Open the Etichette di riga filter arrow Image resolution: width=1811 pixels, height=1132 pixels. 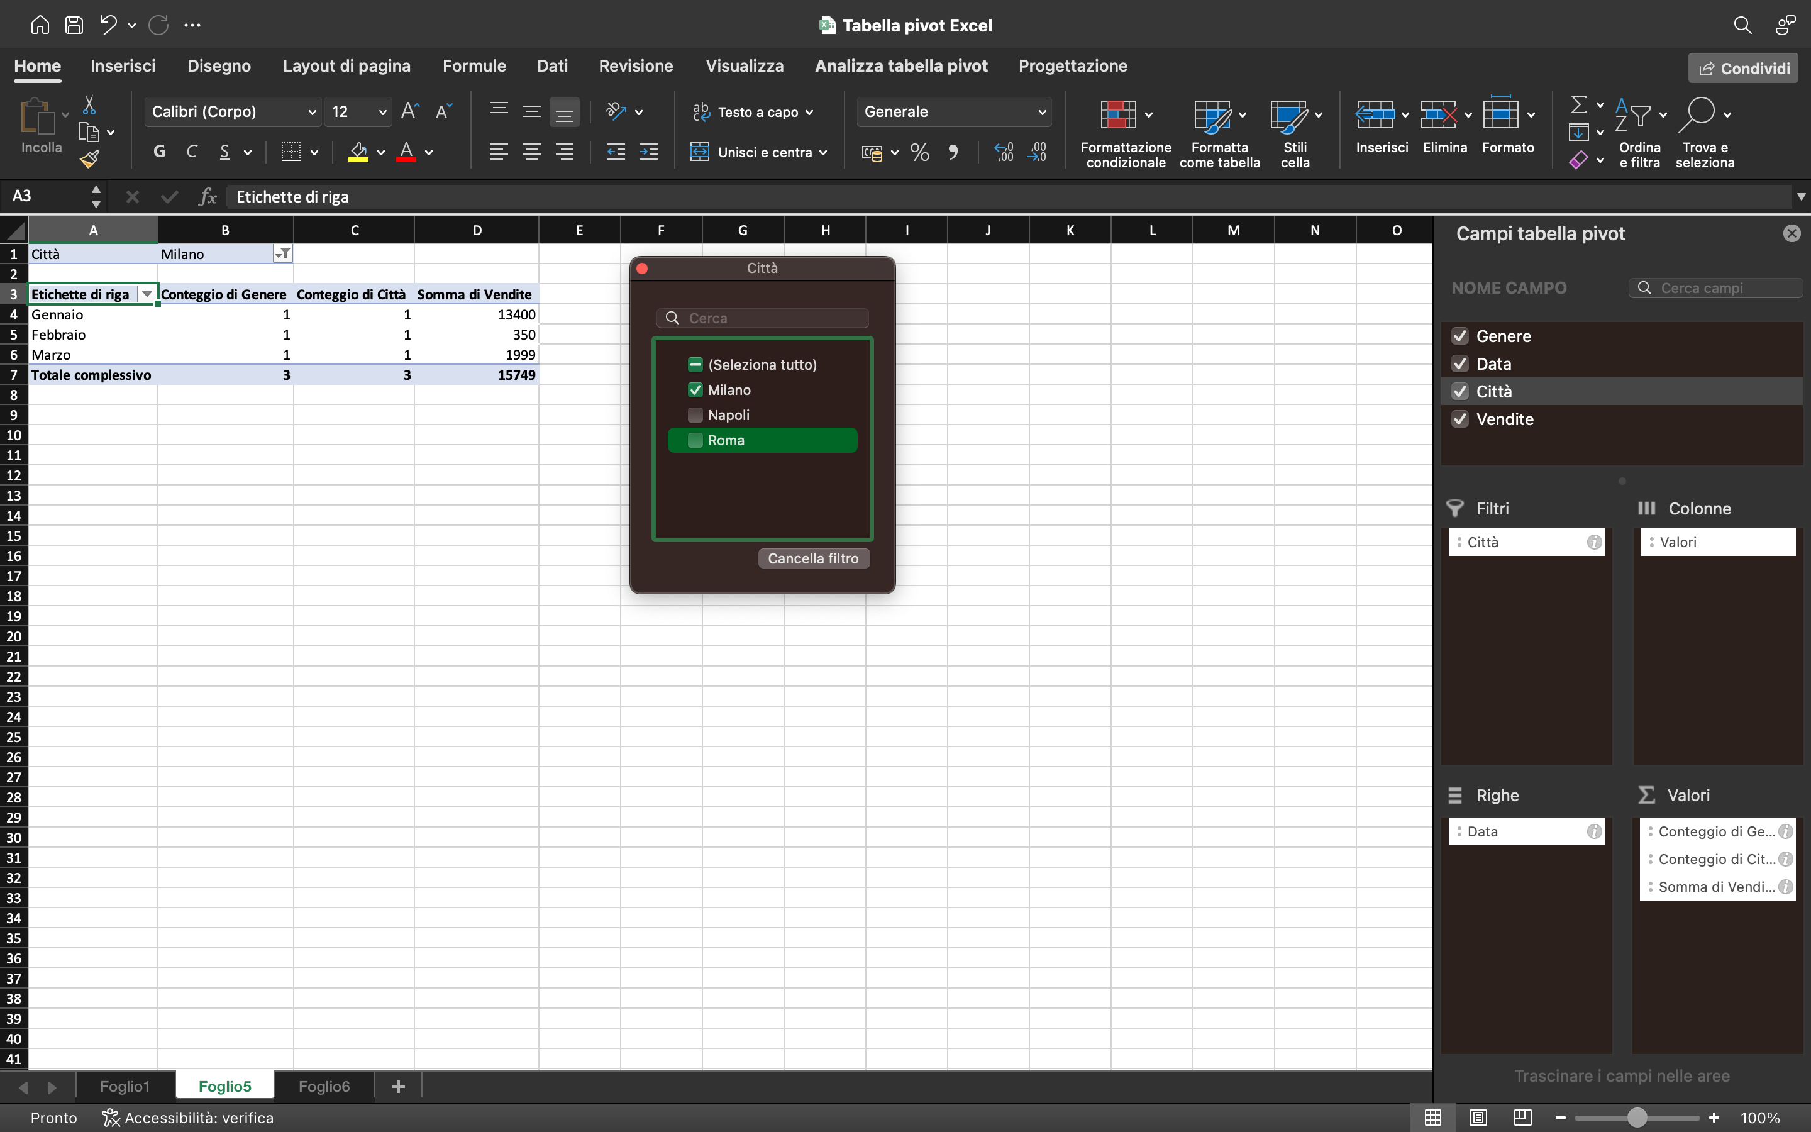[x=147, y=294]
